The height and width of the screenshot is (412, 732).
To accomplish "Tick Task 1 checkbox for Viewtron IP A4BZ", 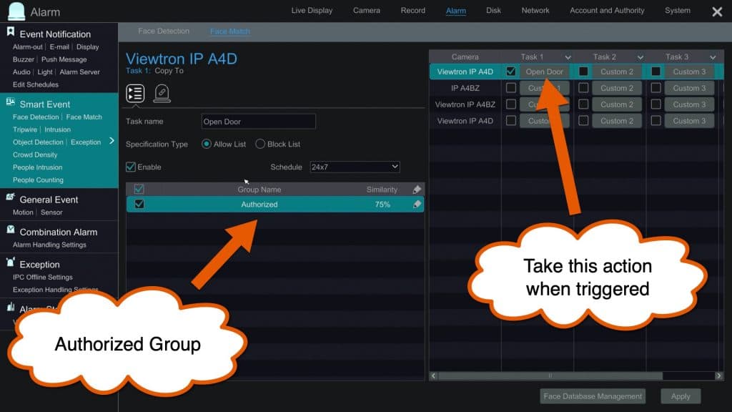I will coord(510,104).
